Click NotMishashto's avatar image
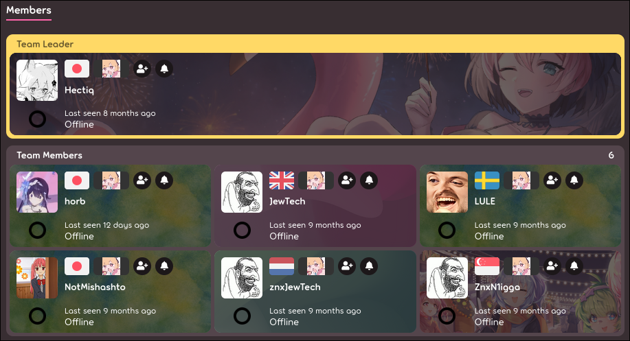Viewport: 630px width, 341px height. tap(37, 278)
